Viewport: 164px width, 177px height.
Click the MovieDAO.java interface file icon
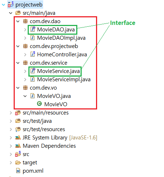(x=33, y=29)
